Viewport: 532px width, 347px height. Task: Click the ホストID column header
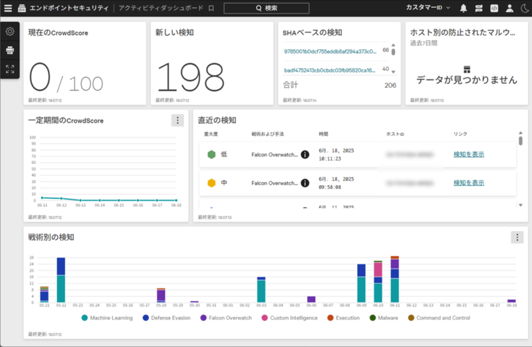[395, 134]
